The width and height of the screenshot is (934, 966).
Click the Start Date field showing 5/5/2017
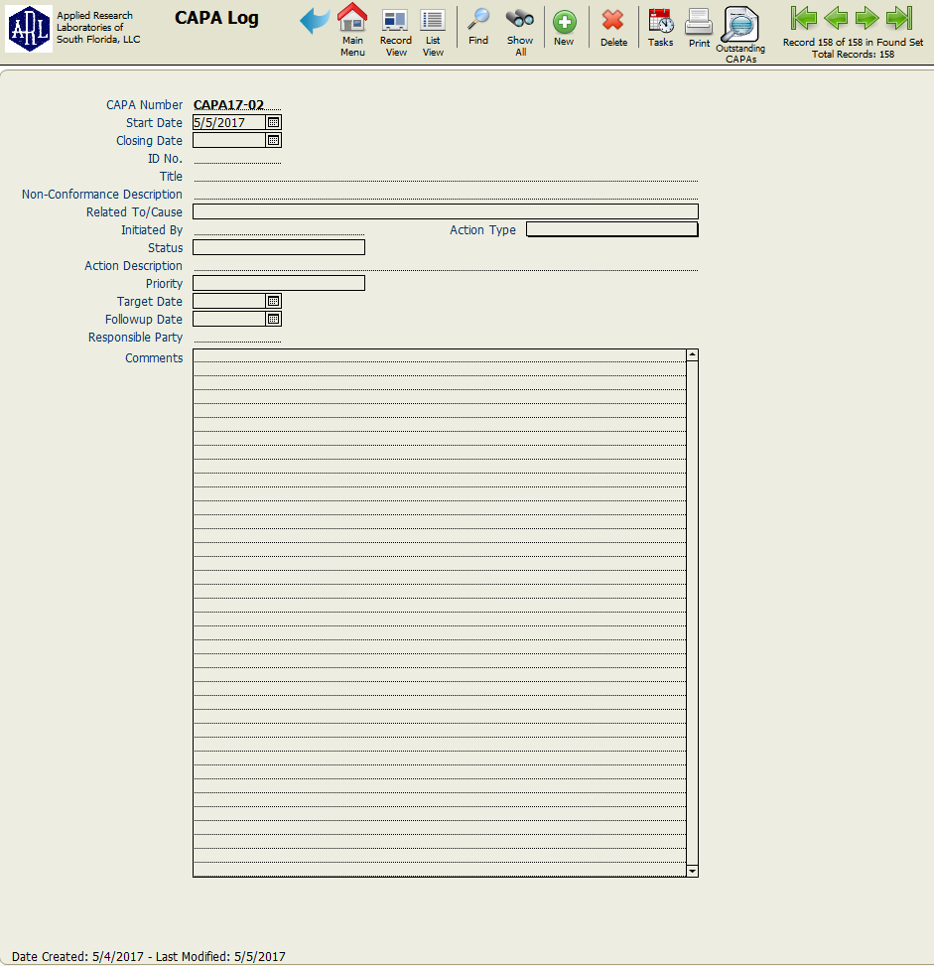point(229,122)
